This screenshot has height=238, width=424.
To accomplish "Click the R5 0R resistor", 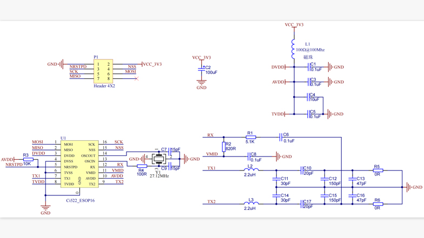I will click(x=377, y=171).
